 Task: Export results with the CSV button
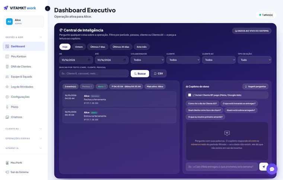pos(159,74)
